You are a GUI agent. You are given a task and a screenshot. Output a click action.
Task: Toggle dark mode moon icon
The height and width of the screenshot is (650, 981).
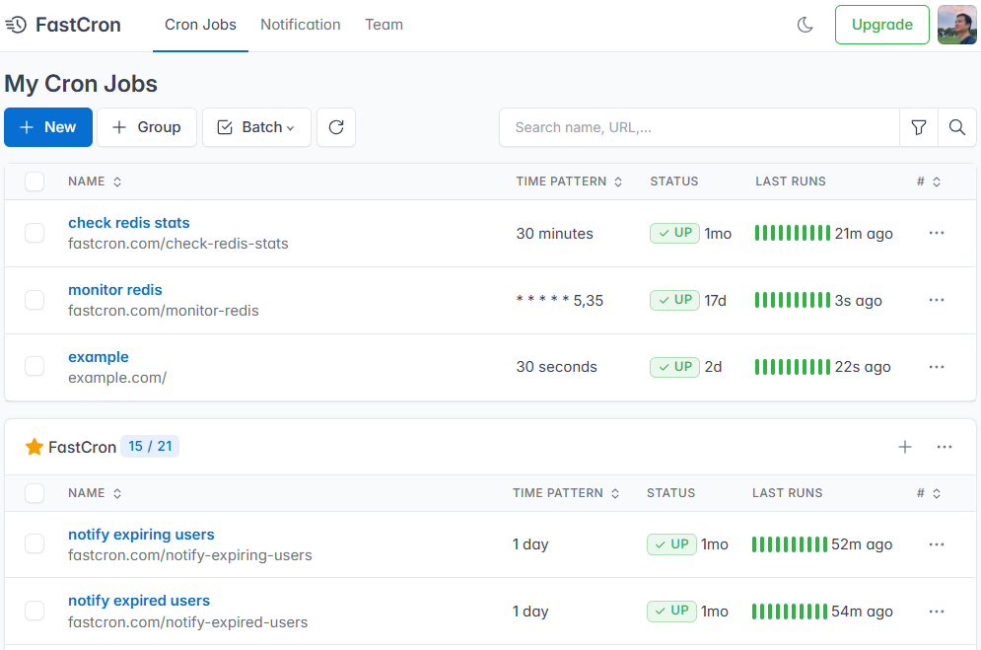(806, 25)
